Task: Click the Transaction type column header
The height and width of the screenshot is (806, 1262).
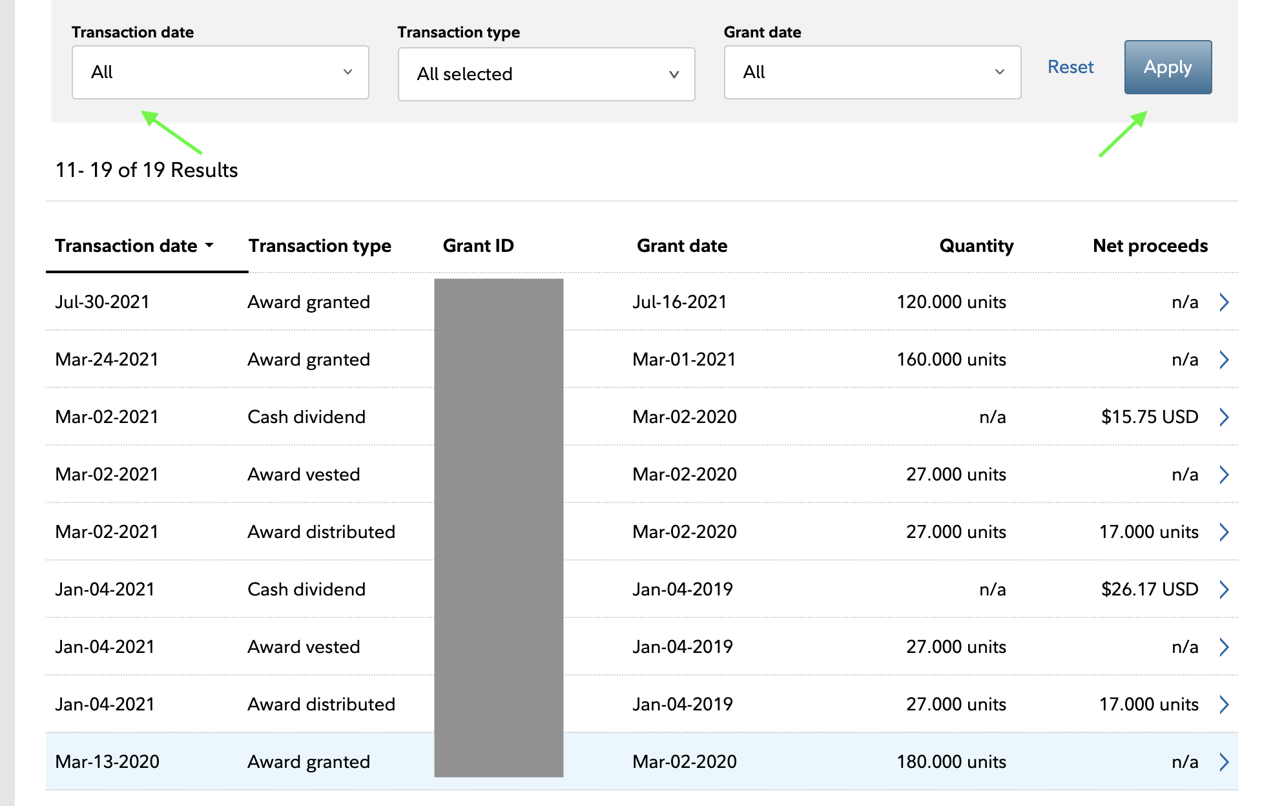Action: coord(320,246)
